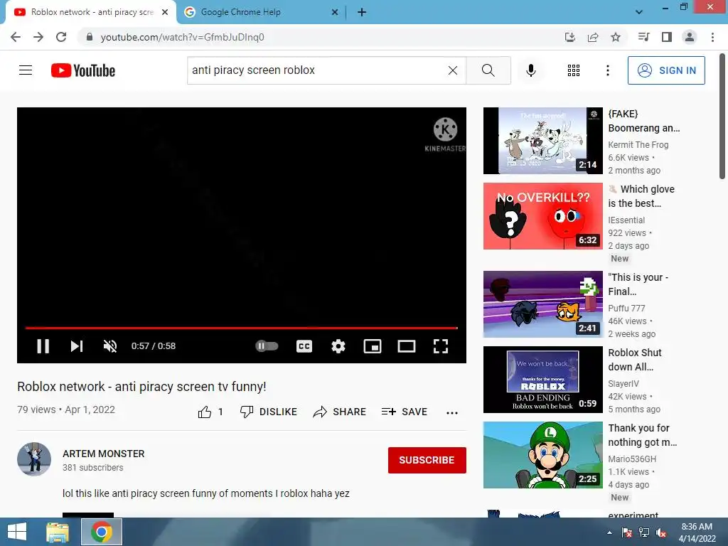Click the DISLIKE button

tap(268, 412)
